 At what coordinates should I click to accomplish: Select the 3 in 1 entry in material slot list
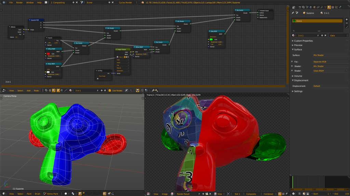(317, 21)
